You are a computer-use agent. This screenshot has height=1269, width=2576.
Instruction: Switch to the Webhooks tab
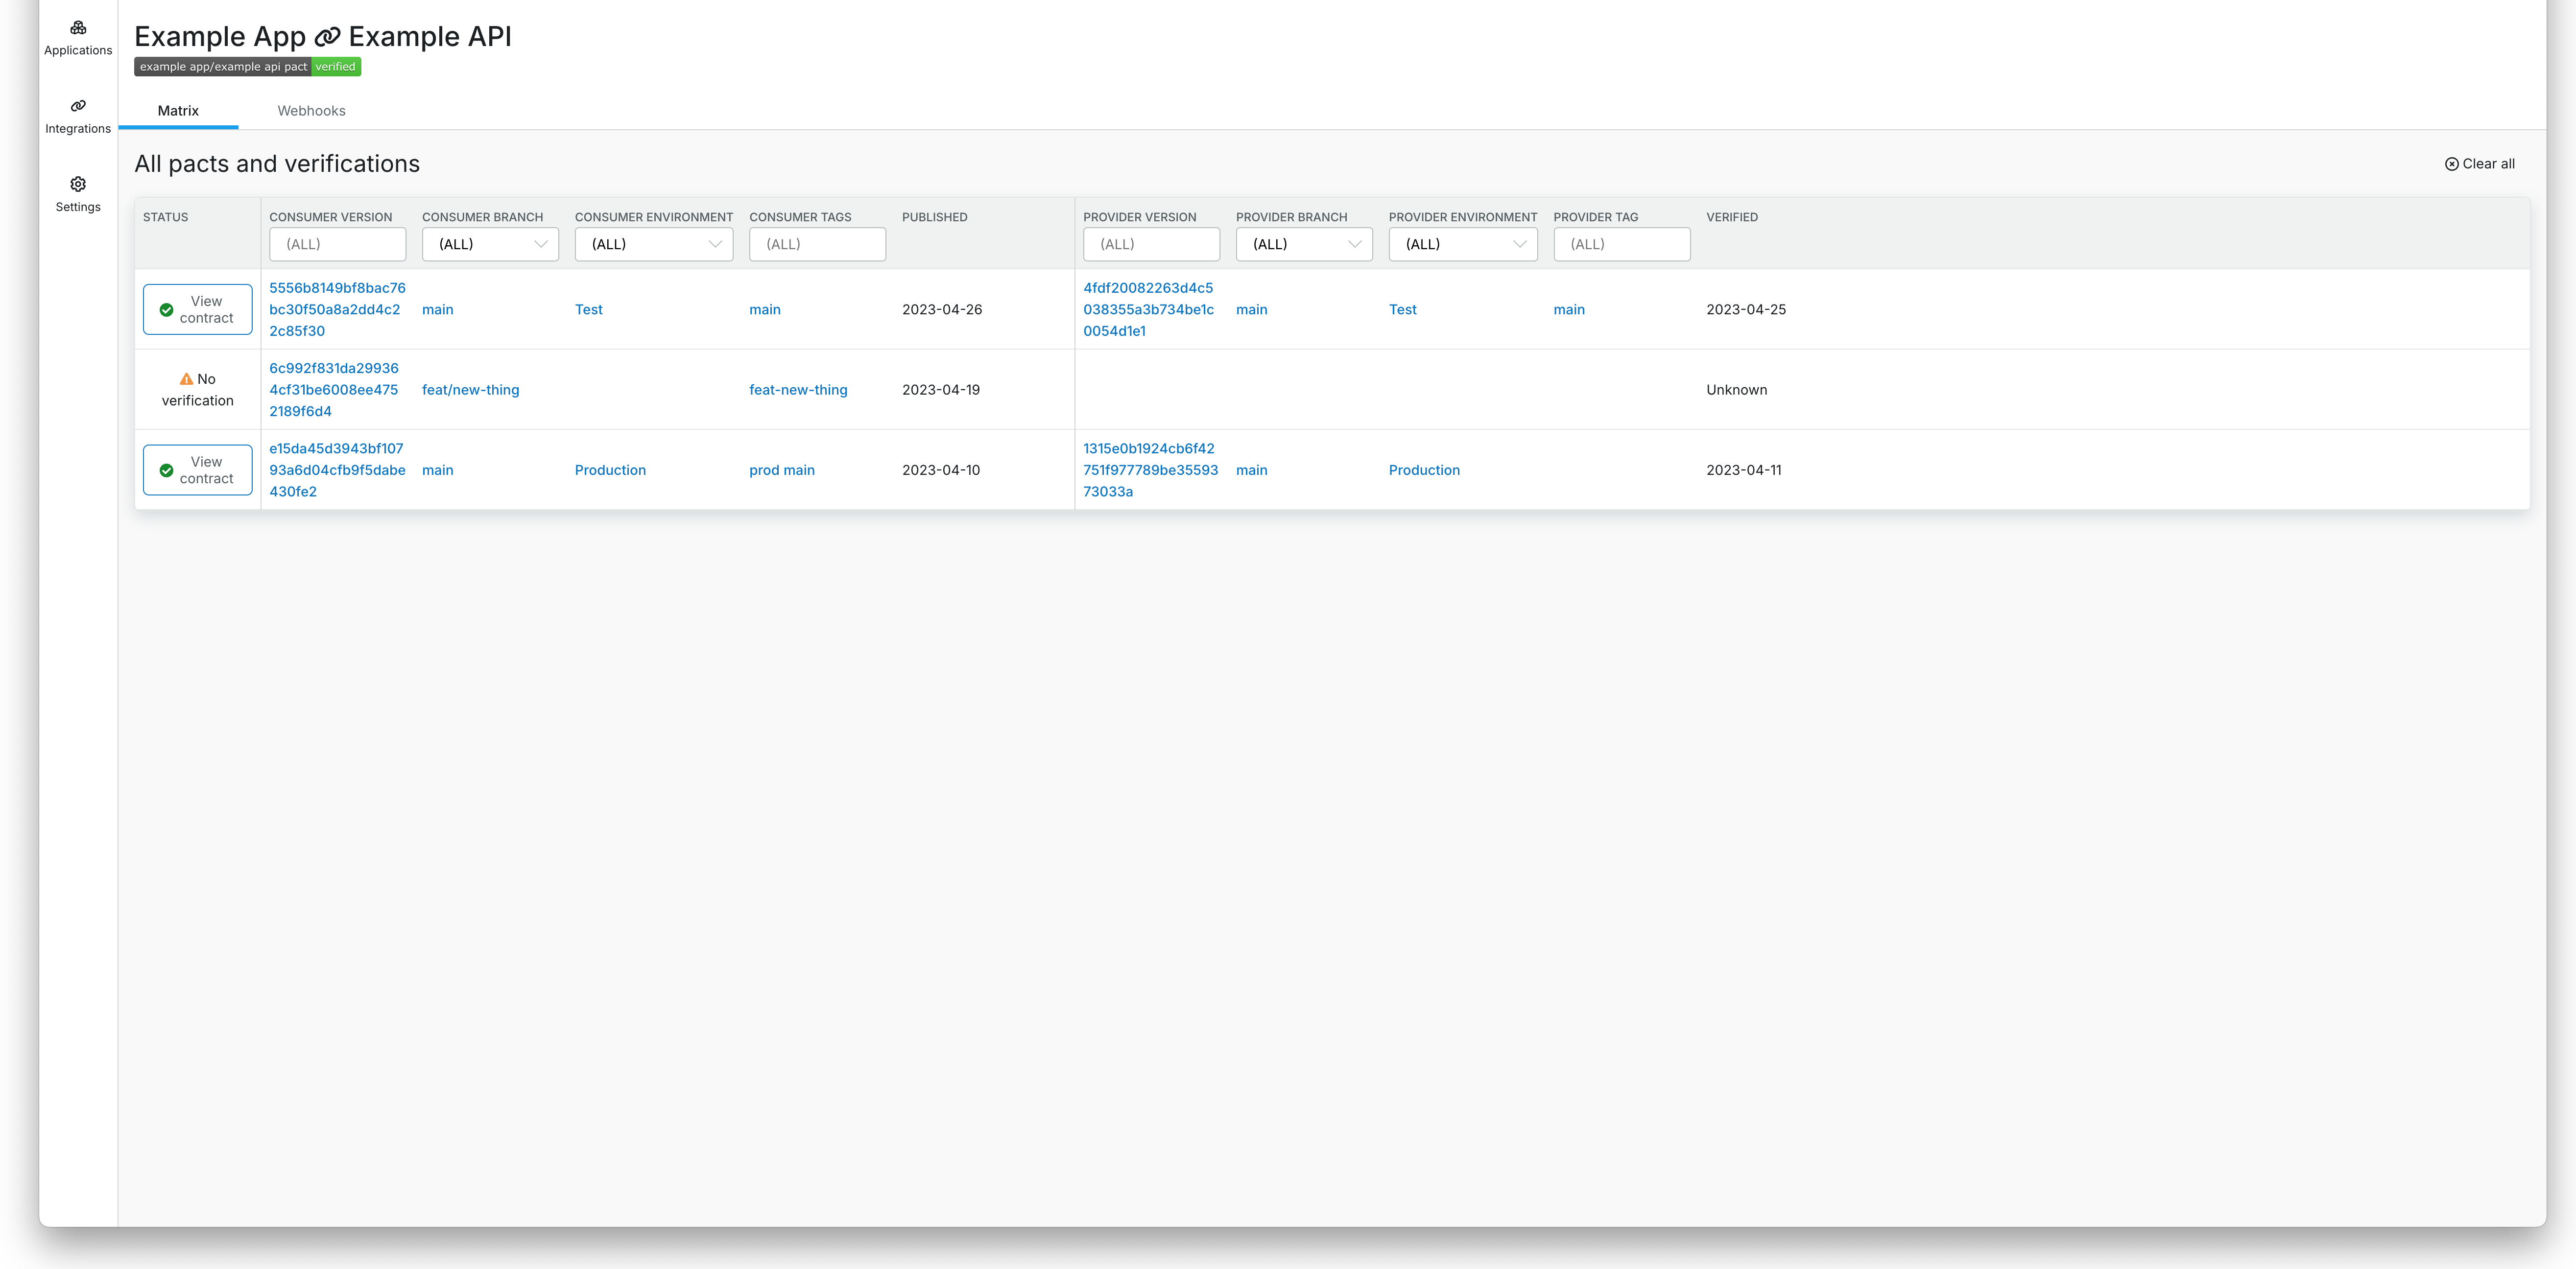311,110
